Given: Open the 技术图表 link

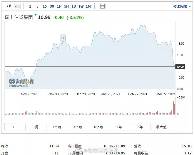Looking at the screenshot, I should pos(182,6).
